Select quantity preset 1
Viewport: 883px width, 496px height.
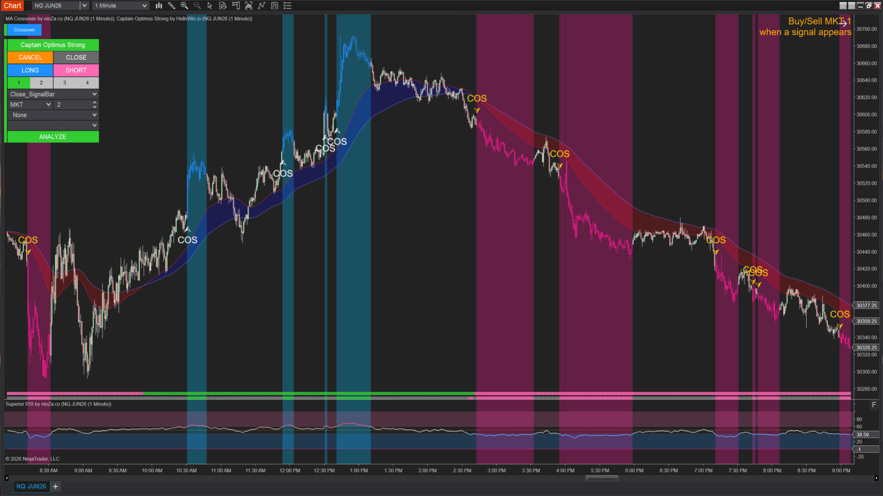click(19, 83)
